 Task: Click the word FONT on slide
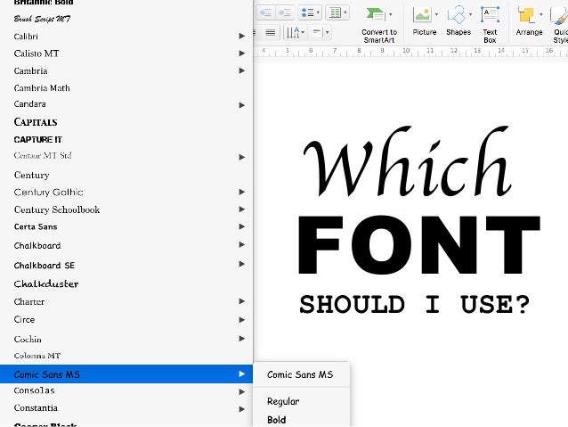coord(418,245)
